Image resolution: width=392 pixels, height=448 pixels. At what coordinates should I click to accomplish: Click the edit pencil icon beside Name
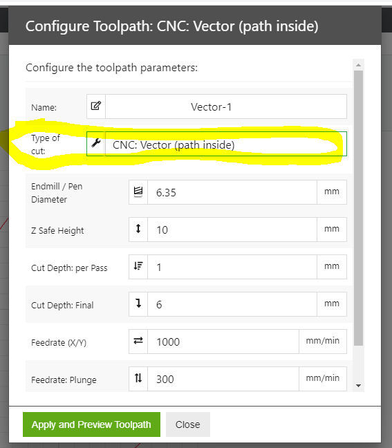(96, 106)
